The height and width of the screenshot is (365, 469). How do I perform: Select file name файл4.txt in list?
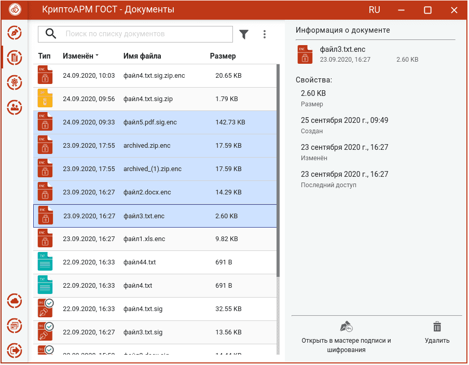coord(138,286)
